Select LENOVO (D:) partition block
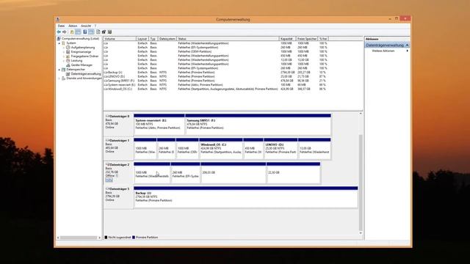The image size is (470, 264). tap(281, 149)
